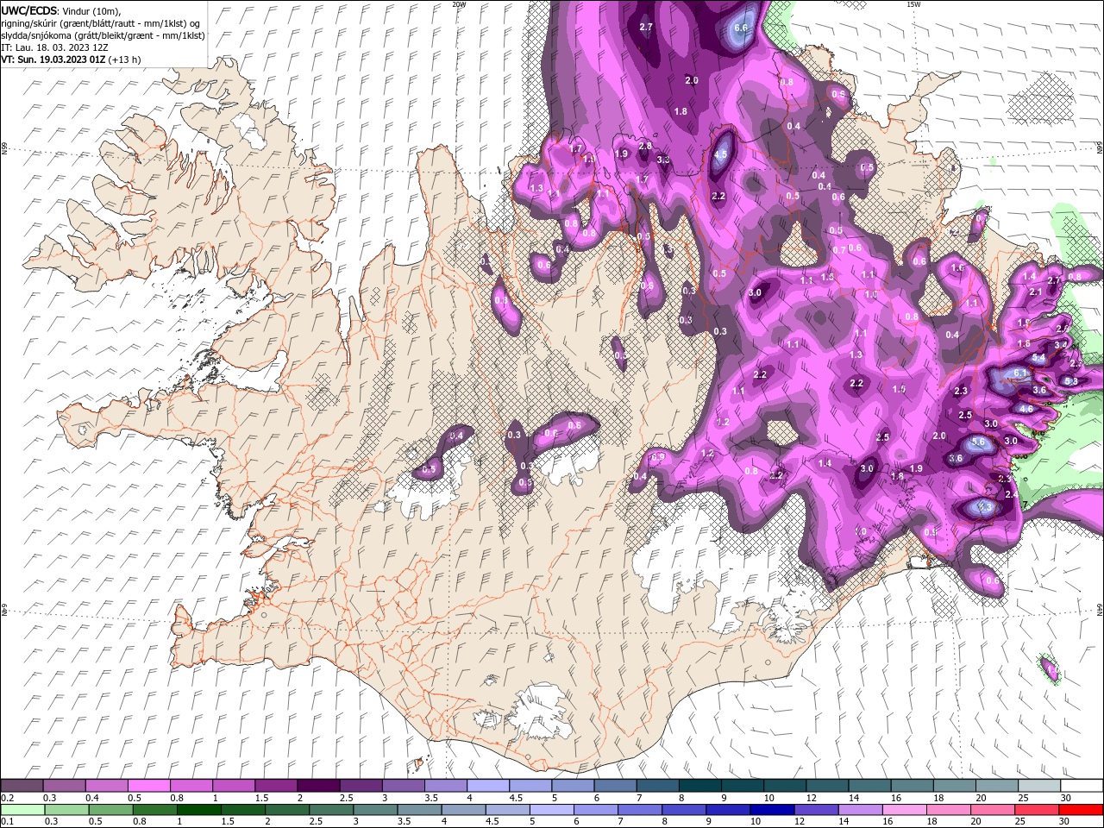1104x828 pixels.
Task: Click the '30' label under the white snow swatch
Action: pos(1066,798)
